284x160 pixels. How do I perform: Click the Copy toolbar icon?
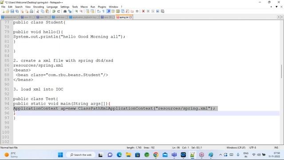(x=43, y=11)
